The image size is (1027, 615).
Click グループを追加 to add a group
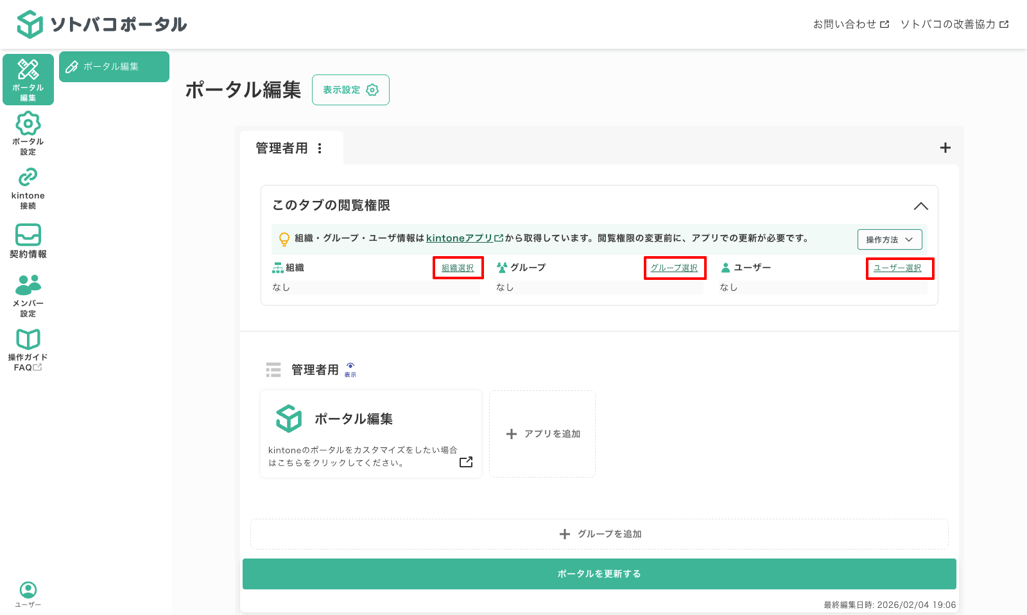599,533
